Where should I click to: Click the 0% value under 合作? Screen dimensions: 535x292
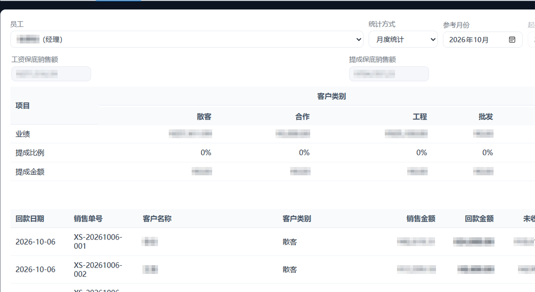pyautogui.click(x=304, y=153)
